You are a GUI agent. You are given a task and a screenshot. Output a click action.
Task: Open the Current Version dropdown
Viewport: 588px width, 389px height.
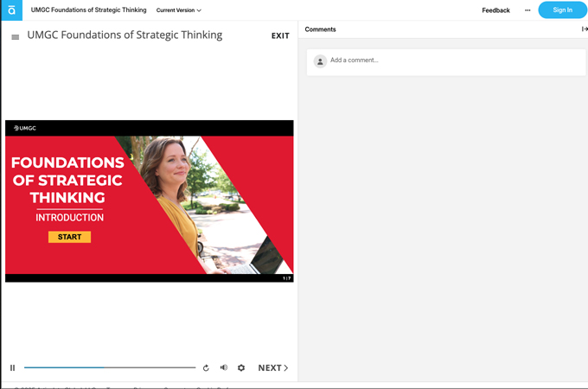point(178,10)
